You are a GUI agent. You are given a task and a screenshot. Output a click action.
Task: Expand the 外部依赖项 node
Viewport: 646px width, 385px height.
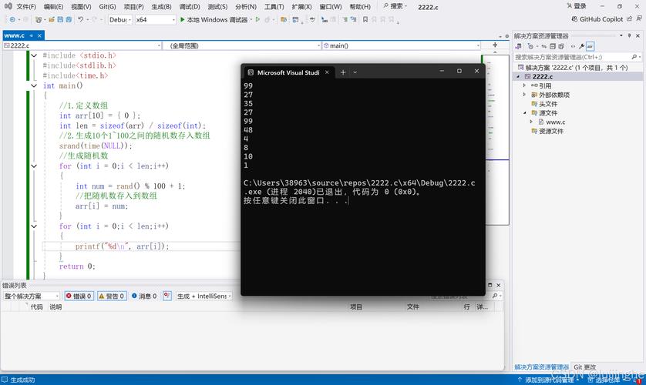point(524,95)
